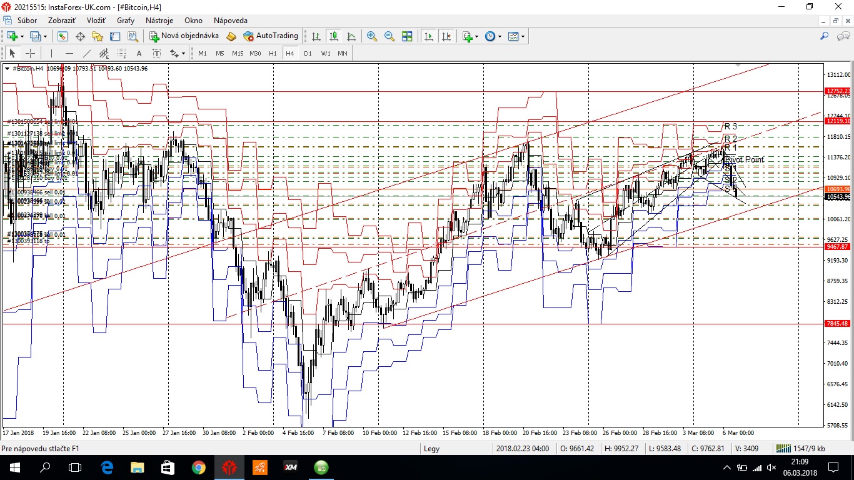854x480 pixels.
Task: Click the Legy profile status bar field
Action: (431, 448)
